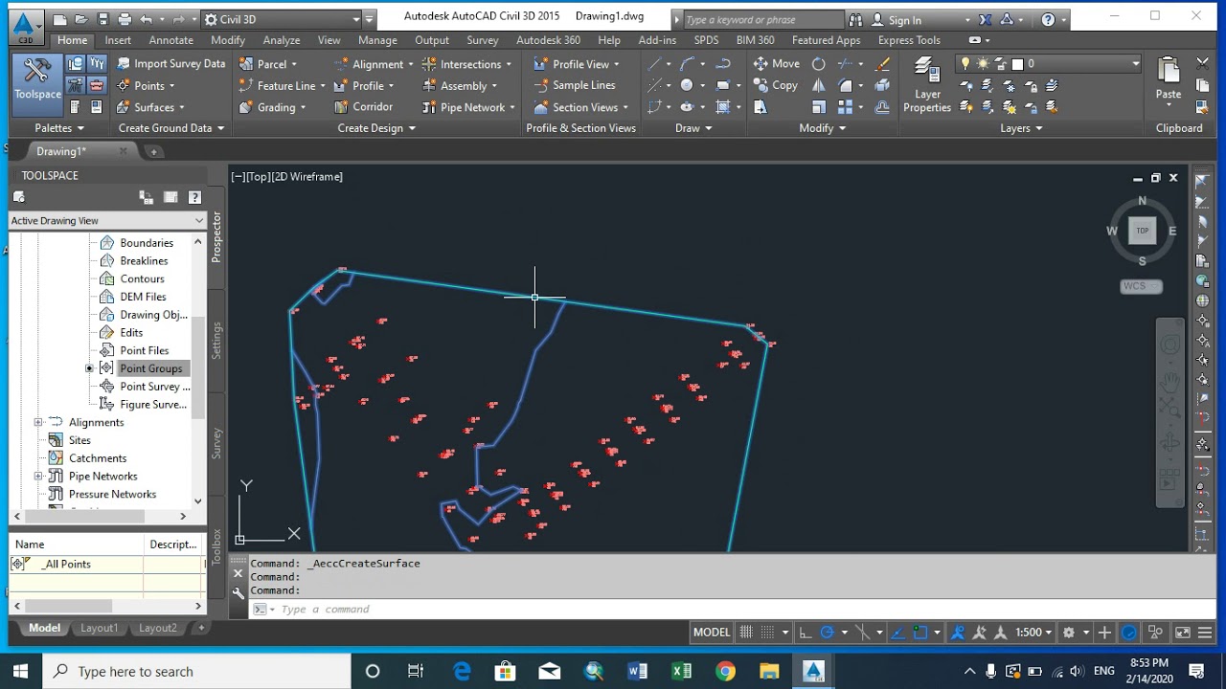The height and width of the screenshot is (689, 1226).
Task: Toggle object snap in status bar
Action: pos(920,633)
